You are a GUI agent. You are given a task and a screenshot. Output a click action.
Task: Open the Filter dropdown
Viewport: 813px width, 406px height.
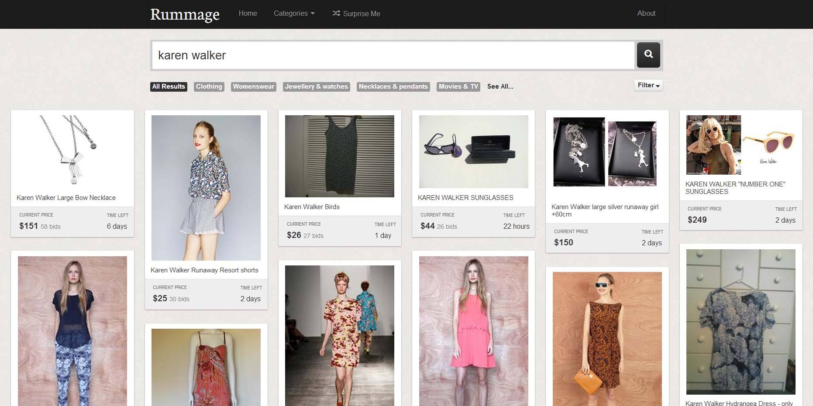click(648, 85)
